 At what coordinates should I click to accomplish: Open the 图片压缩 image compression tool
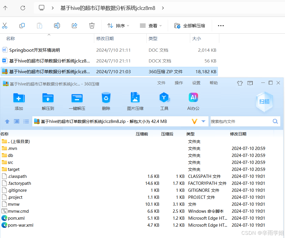135,101
